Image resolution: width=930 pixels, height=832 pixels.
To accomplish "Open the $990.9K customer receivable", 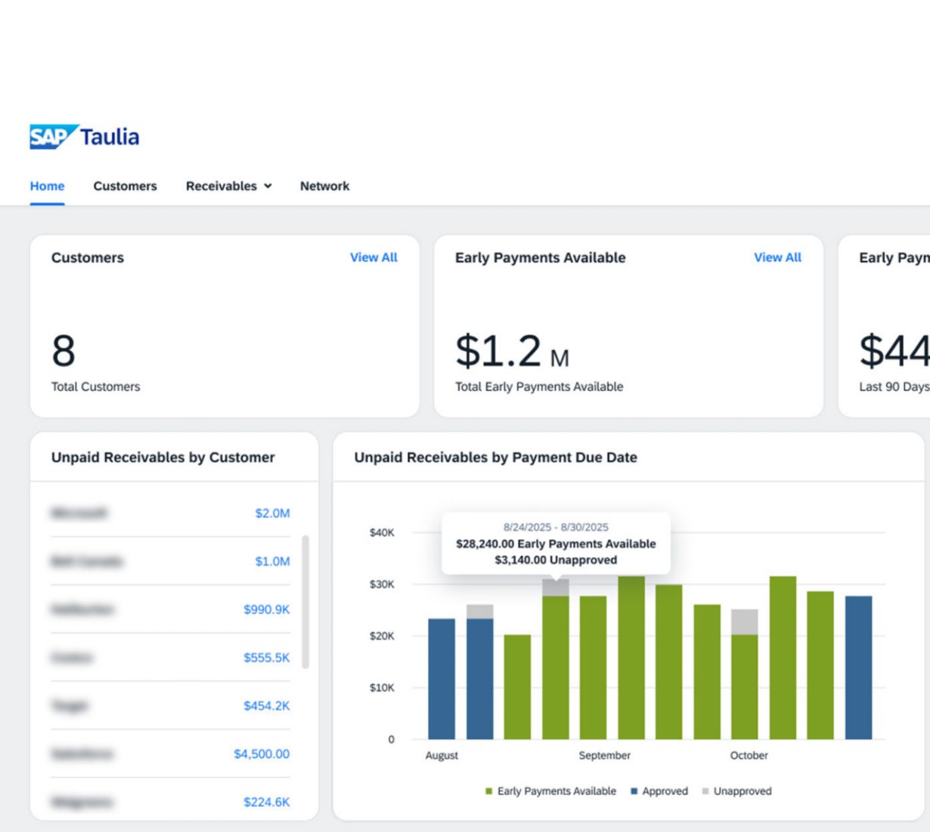I will coord(266,610).
